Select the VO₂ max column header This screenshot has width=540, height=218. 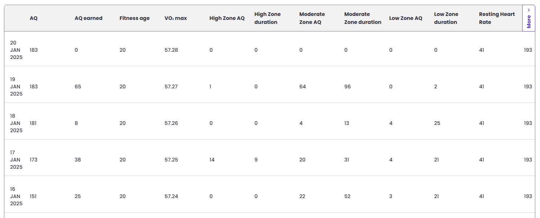[176, 18]
